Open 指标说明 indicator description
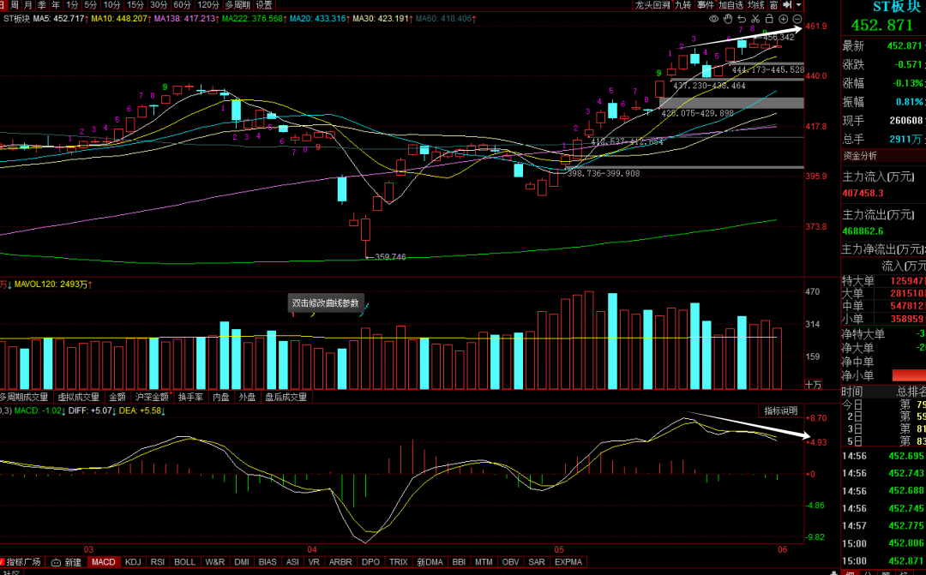926x575 pixels. (781, 410)
